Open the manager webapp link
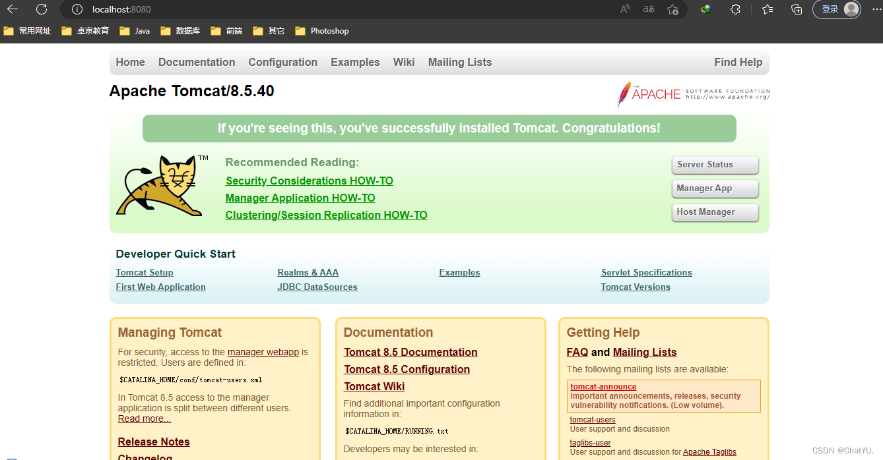Viewport: 883px width, 460px height. coord(263,352)
